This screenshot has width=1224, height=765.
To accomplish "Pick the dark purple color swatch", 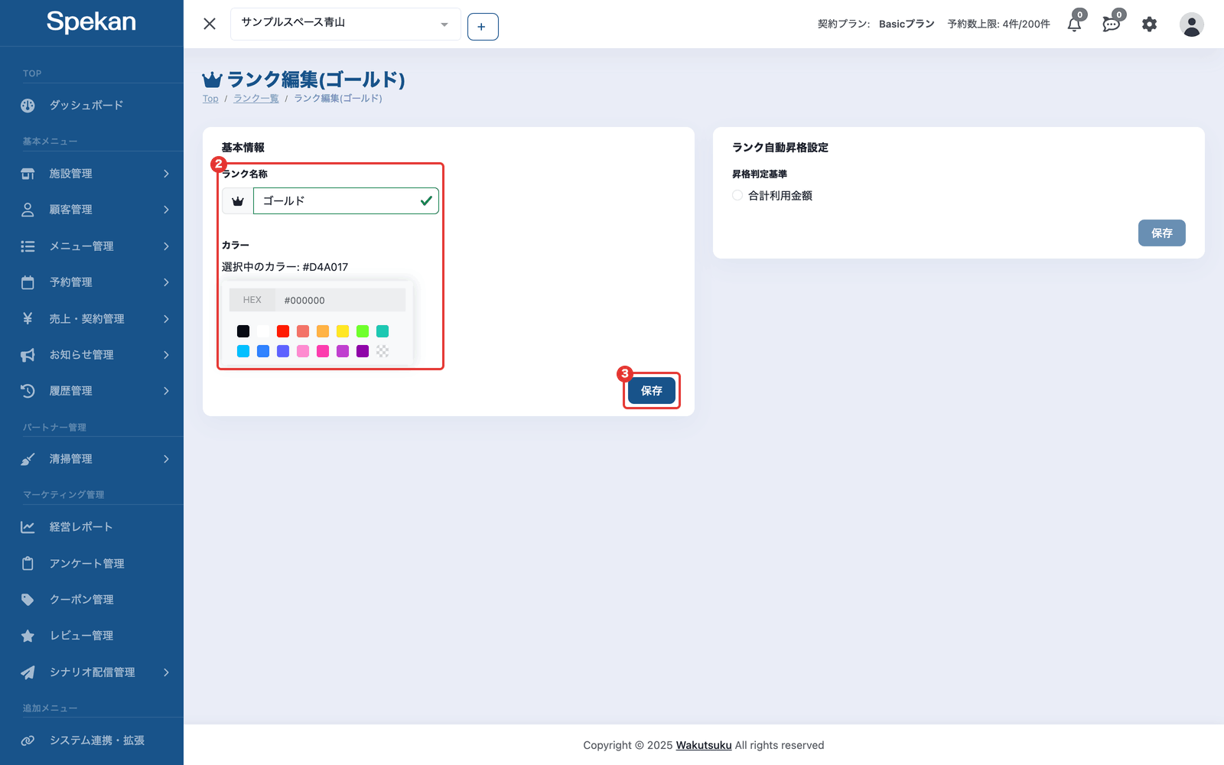I will pyautogui.click(x=363, y=351).
